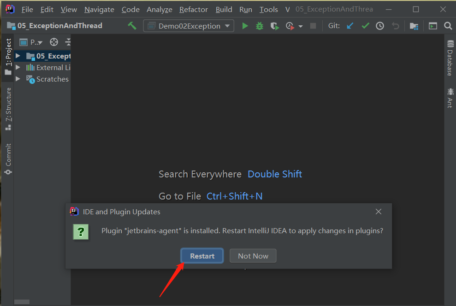Click the Ctrl+Shift+N shortcut hint
The image size is (456, 306).
[x=234, y=196]
